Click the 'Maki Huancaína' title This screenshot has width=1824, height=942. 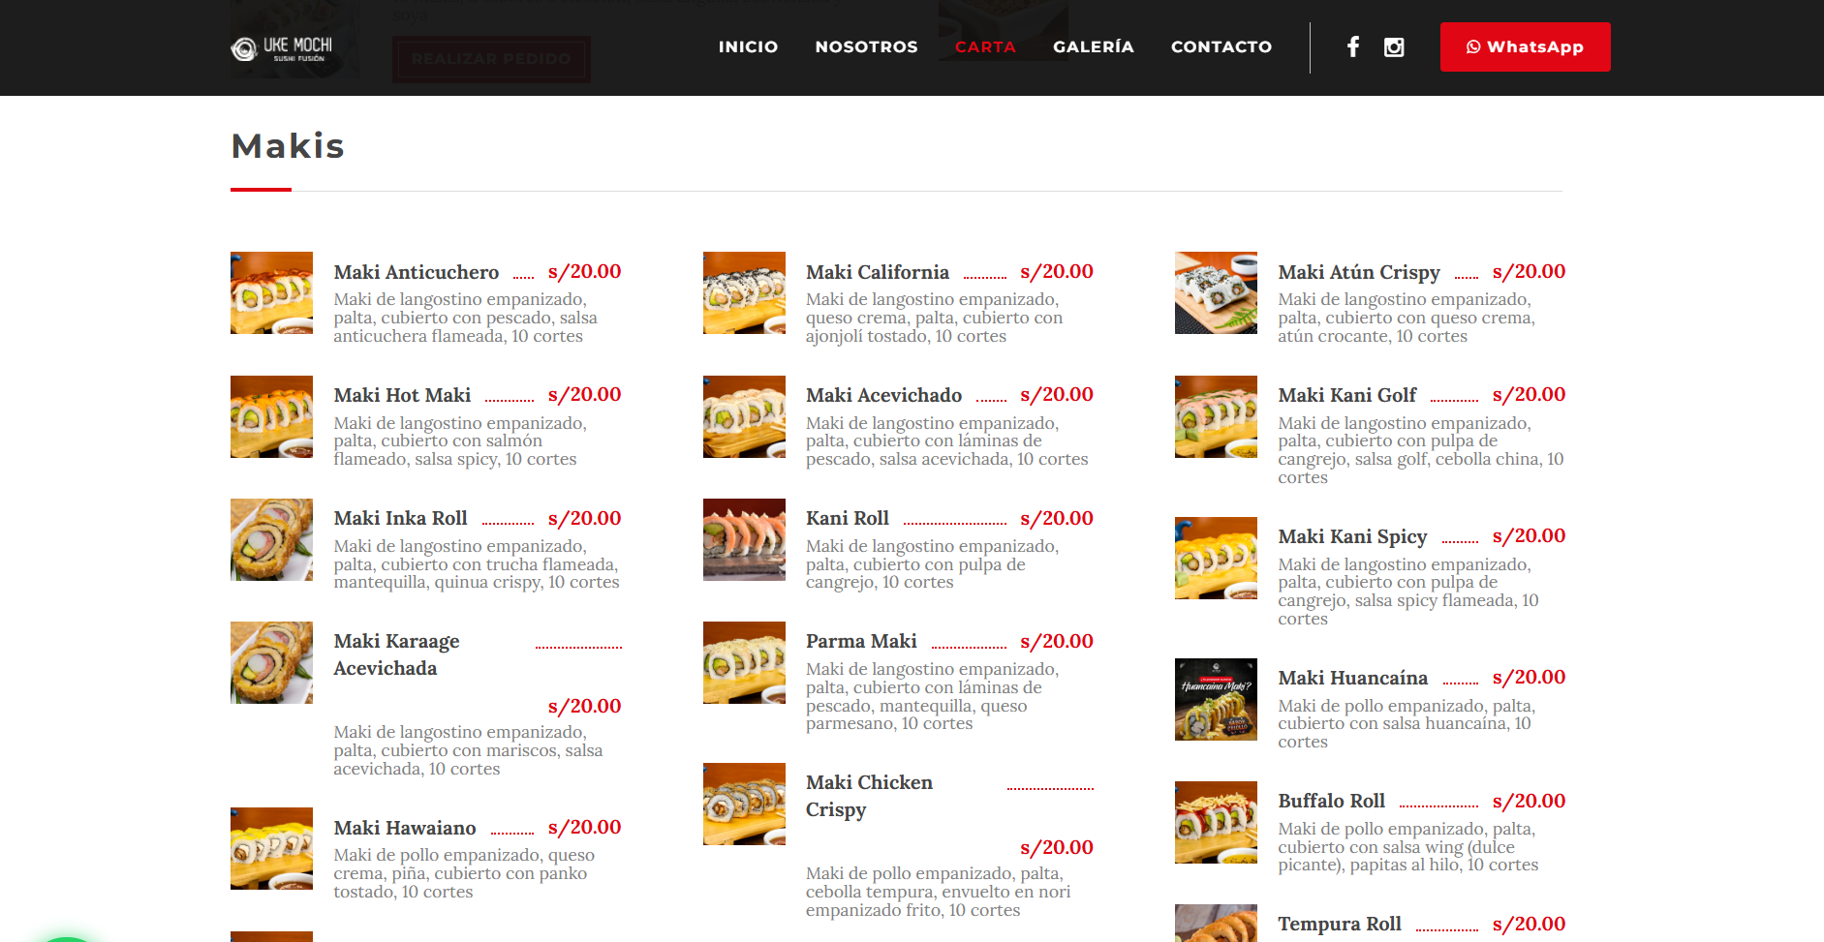pos(1353,678)
